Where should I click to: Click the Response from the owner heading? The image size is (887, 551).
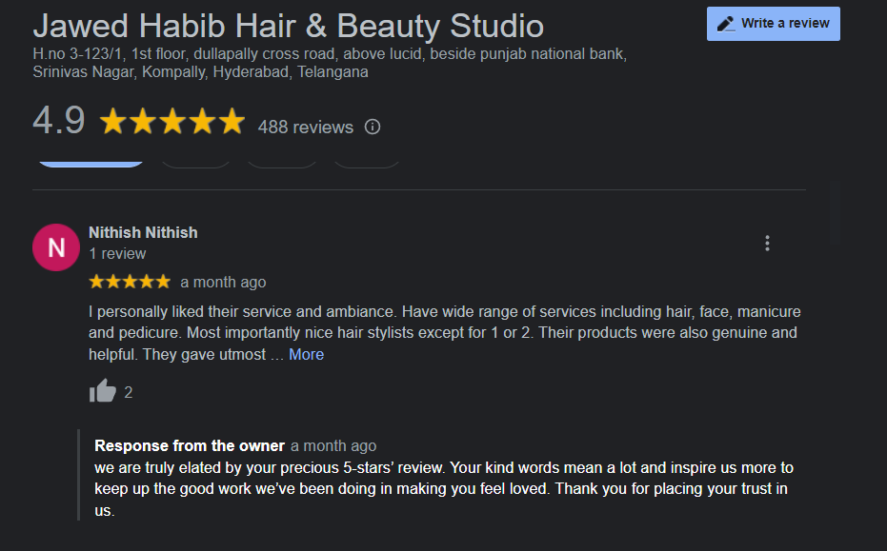pyautogui.click(x=190, y=445)
